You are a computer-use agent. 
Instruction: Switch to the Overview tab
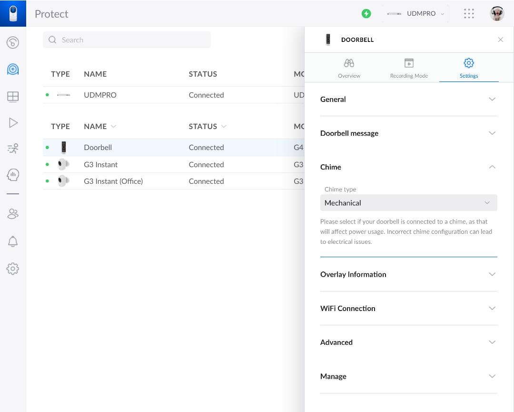coord(349,69)
